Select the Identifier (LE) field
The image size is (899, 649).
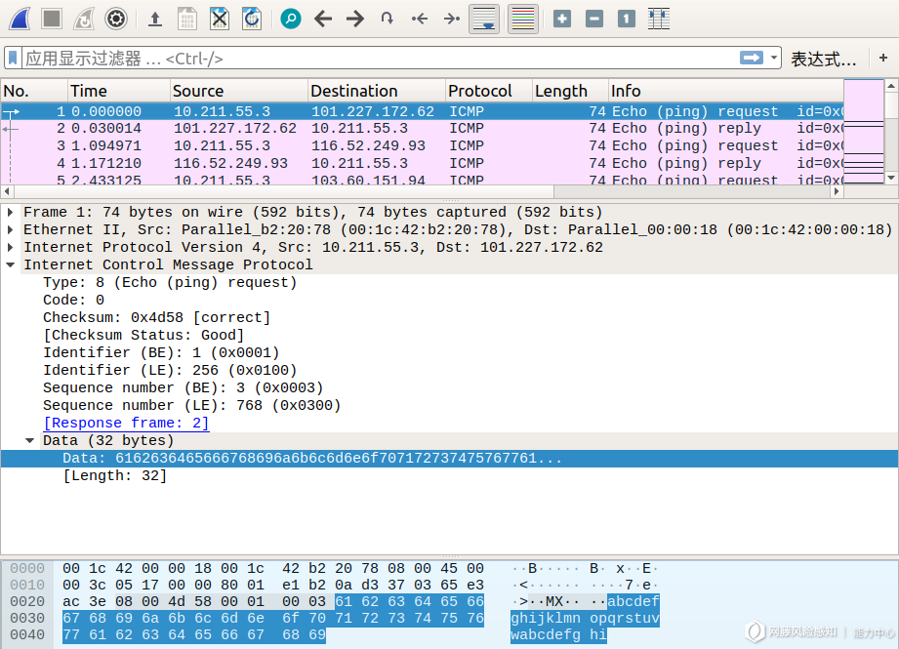[170, 370]
